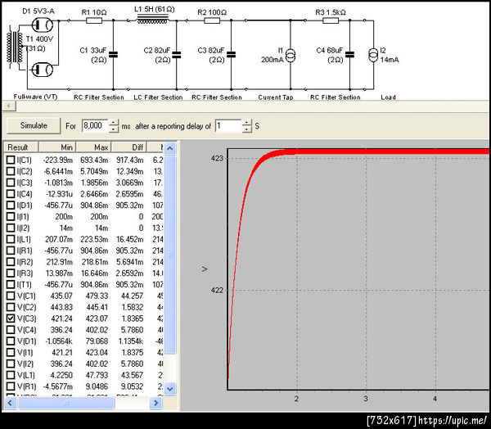
Task: Click results horizontal scrollbar thumb
Action: tap(66, 403)
